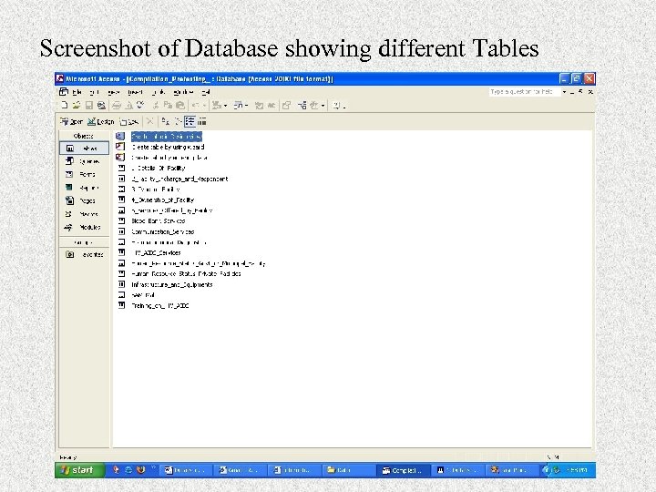656x492 pixels.
Task: Click the Properties toolbar icon
Action: pyautogui.click(x=287, y=105)
